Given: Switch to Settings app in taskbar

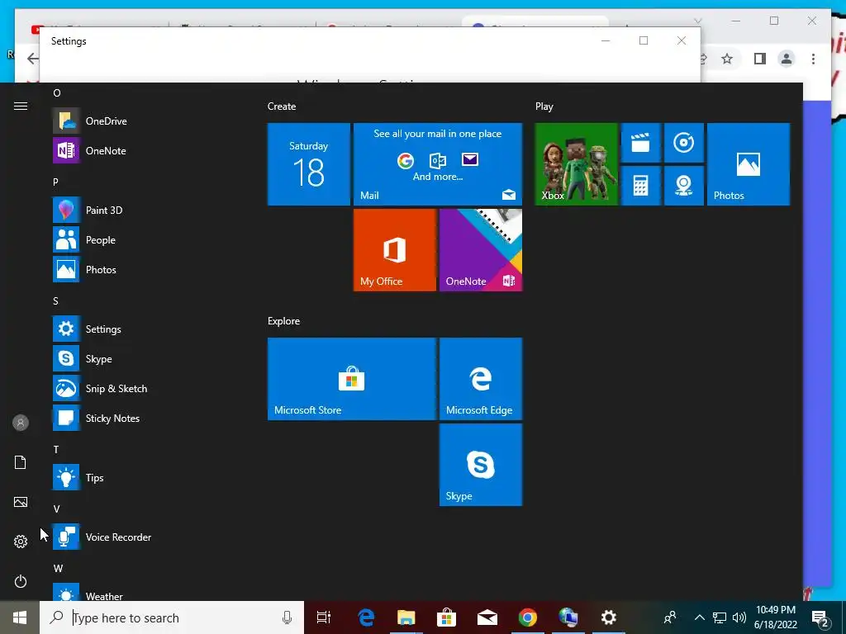Looking at the screenshot, I should point(609,617).
